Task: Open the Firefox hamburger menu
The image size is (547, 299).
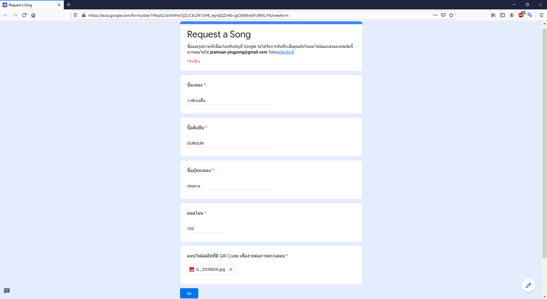Action: (542, 15)
